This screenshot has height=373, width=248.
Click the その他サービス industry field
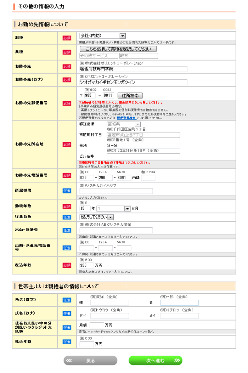pyautogui.click(x=99, y=56)
